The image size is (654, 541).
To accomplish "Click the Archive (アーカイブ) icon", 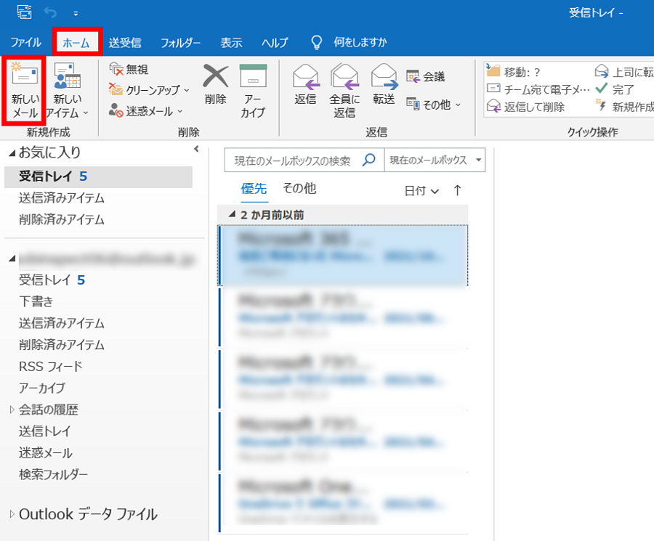I will click(254, 76).
